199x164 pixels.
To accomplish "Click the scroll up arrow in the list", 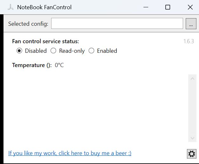I will click(x=192, y=79).
